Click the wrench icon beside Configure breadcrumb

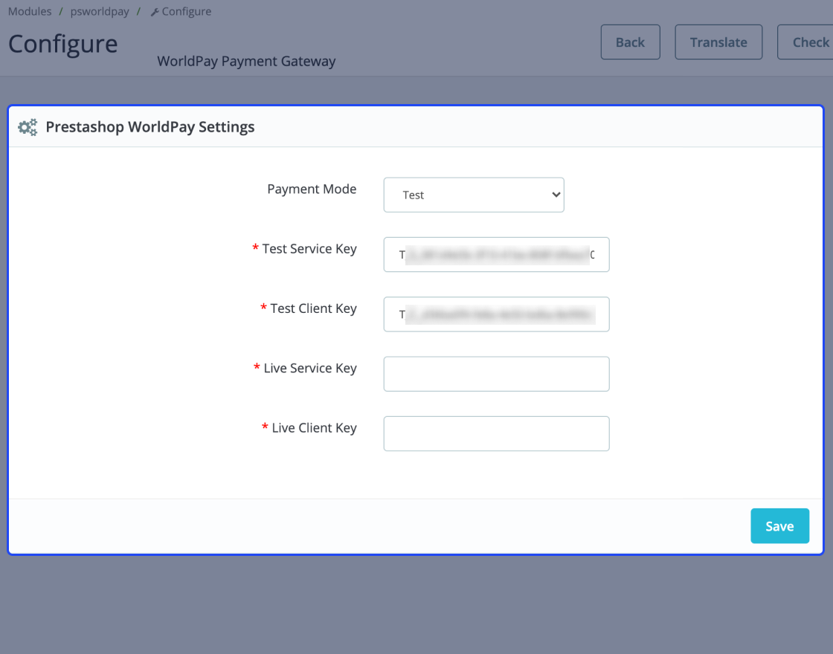pos(154,10)
